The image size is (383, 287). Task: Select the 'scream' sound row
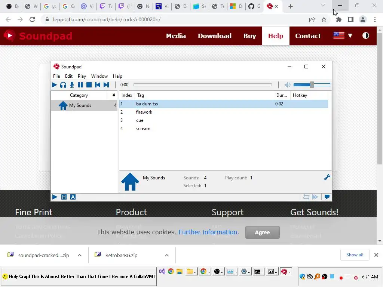click(x=224, y=129)
